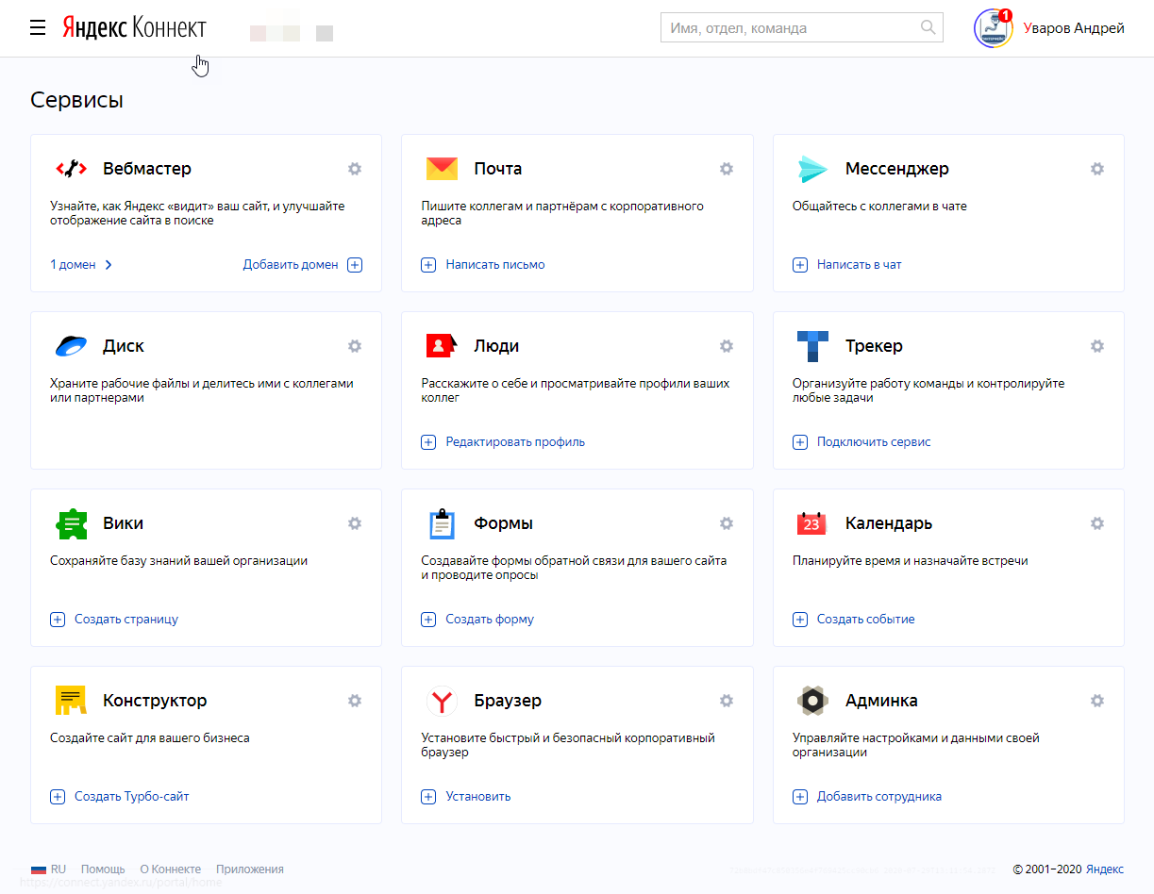Click Создать Турбо-сайт link

coord(132,797)
